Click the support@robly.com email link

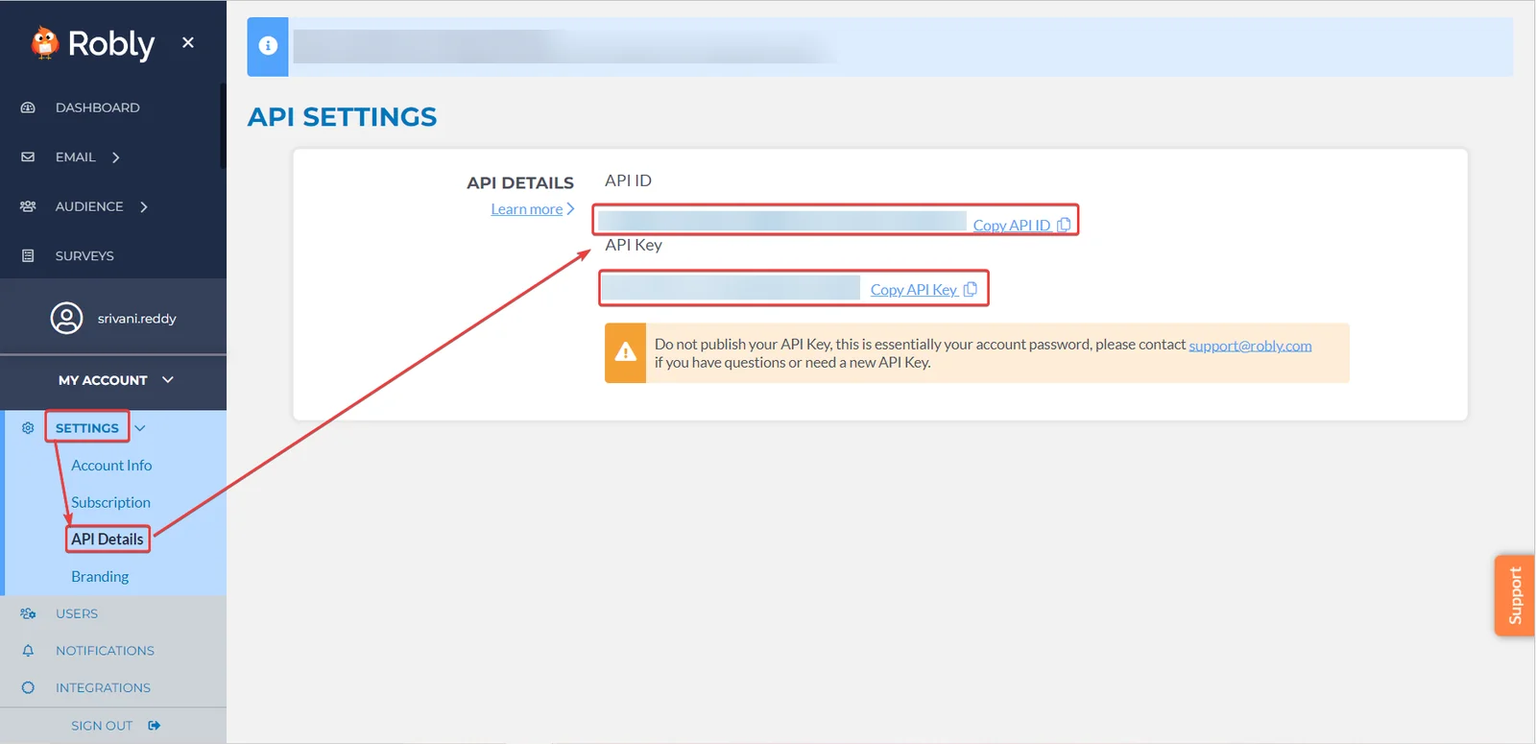click(1250, 346)
